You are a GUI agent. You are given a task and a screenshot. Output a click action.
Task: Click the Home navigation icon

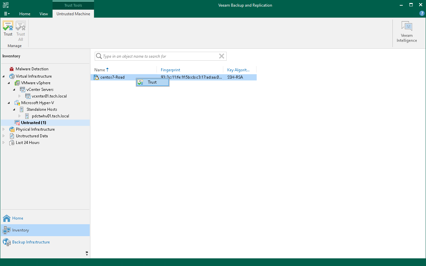point(7,218)
